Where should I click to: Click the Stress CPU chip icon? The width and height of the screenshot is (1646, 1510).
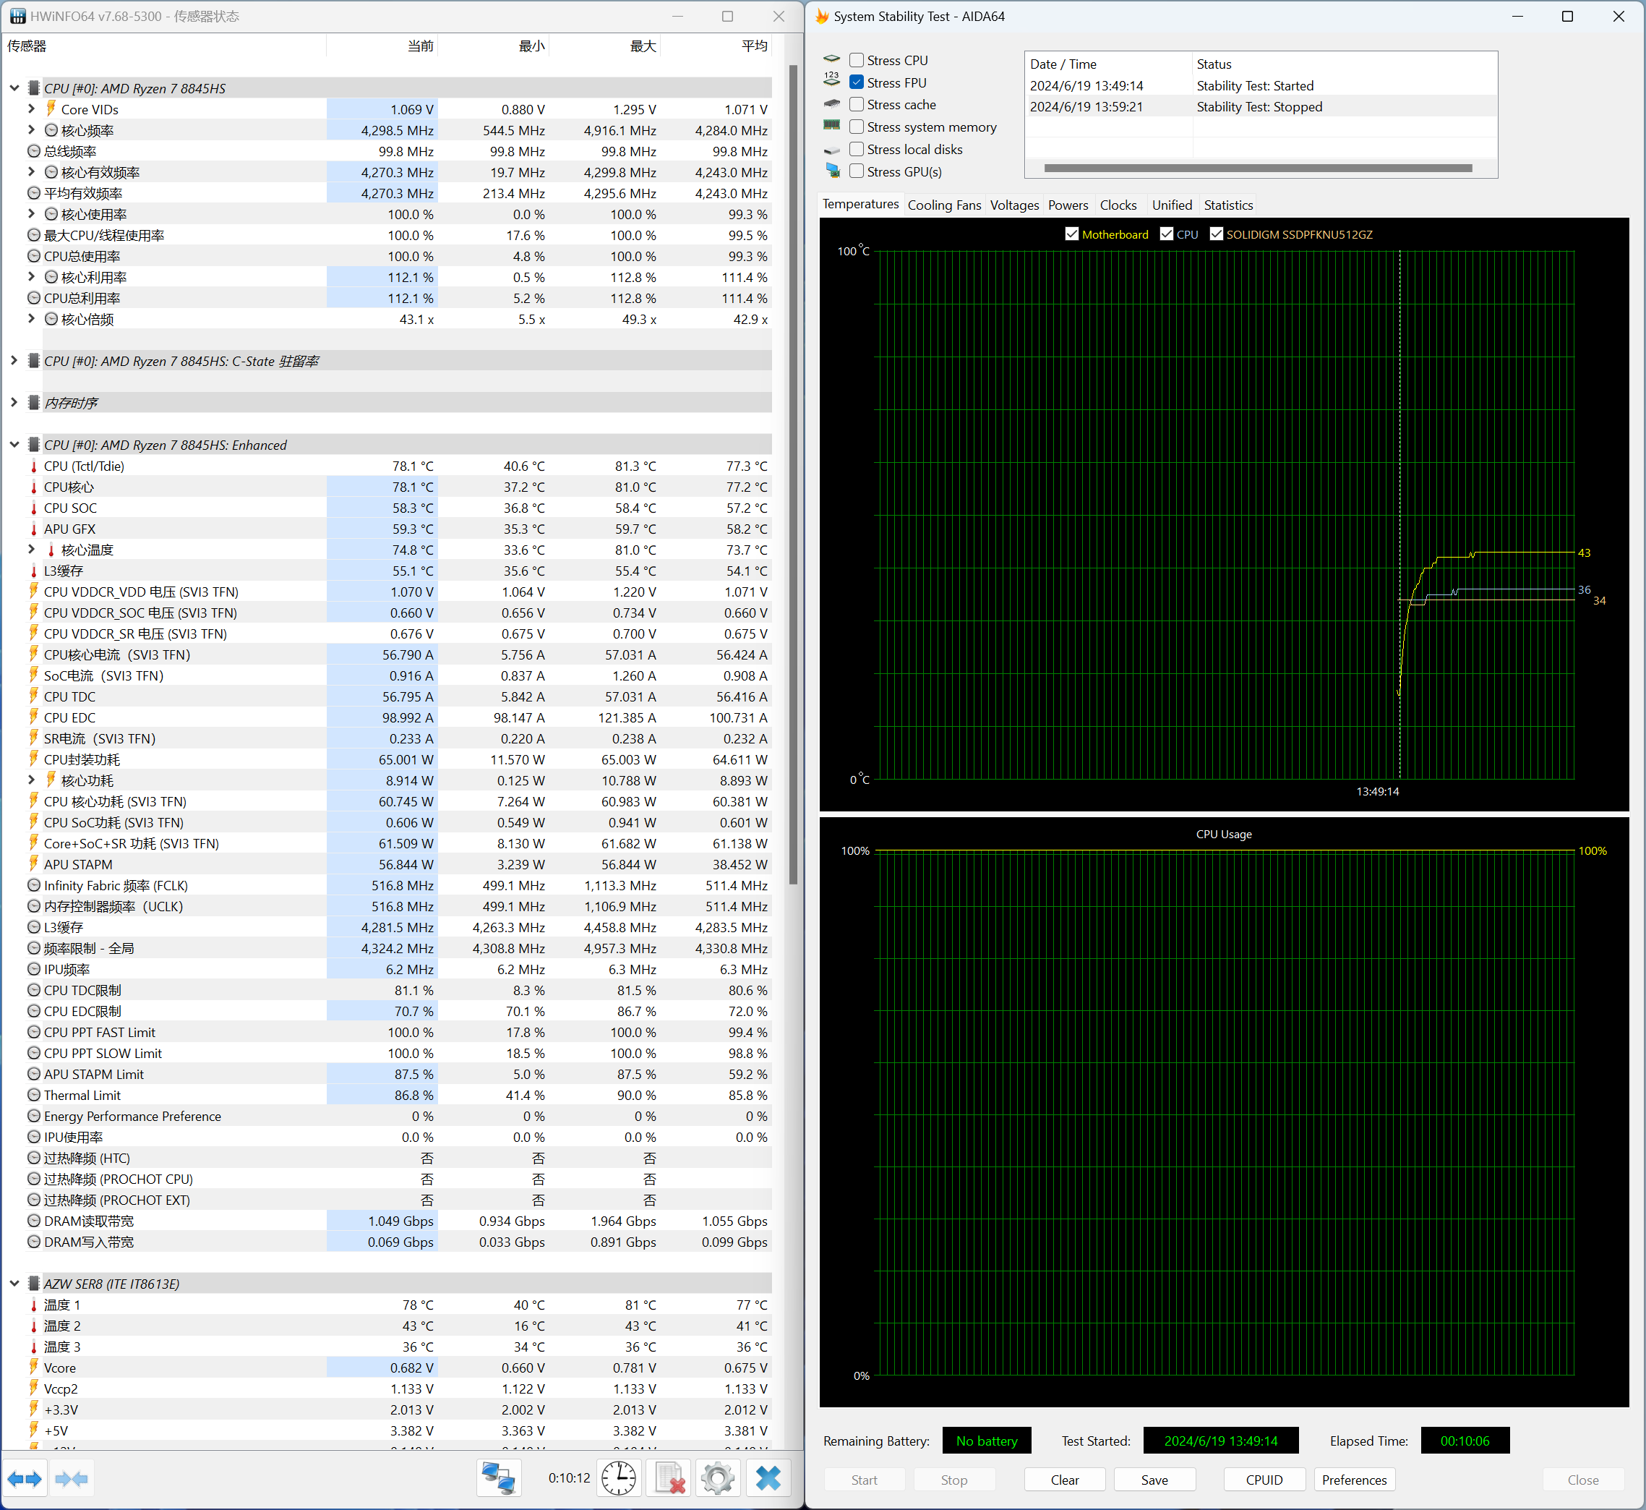point(831,59)
